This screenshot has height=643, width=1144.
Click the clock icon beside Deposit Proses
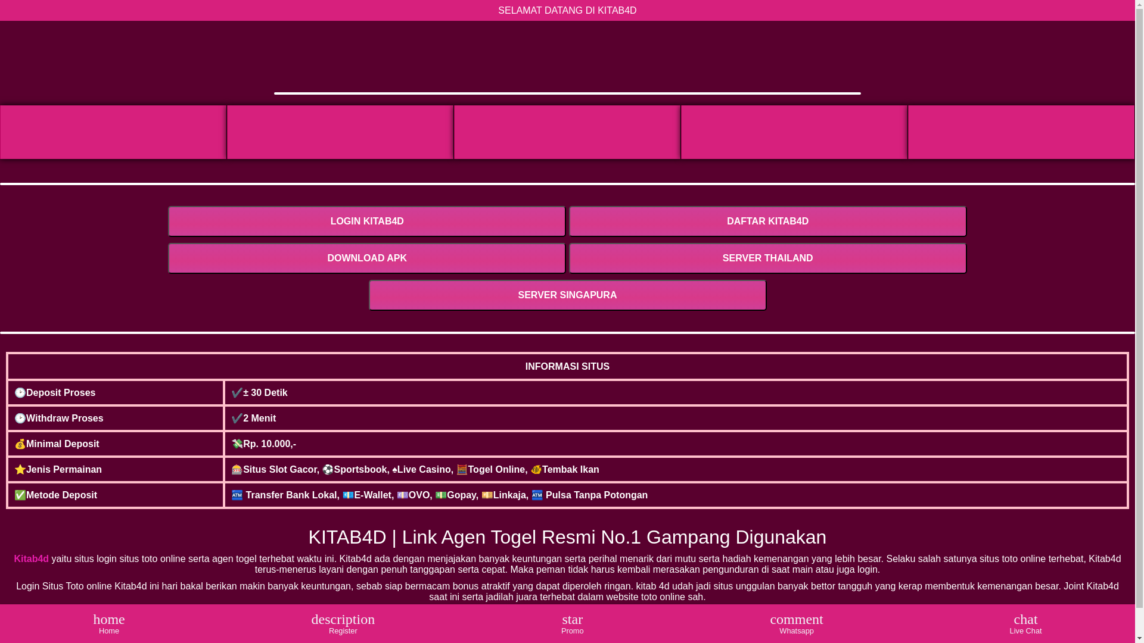(20, 393)
